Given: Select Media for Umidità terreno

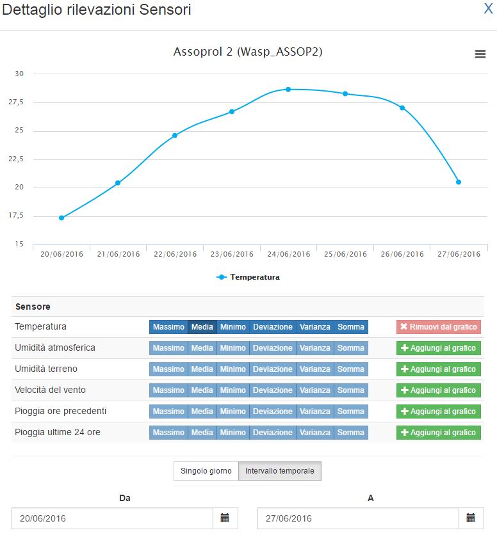Looking at the screenshot, I should (202, 369).
